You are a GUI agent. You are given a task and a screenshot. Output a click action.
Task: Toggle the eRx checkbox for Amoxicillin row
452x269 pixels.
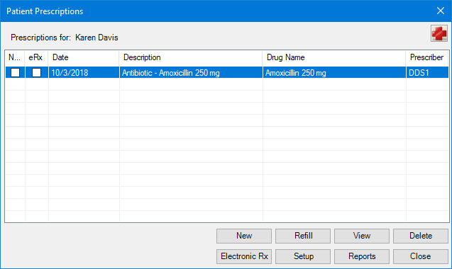[36, 72]
